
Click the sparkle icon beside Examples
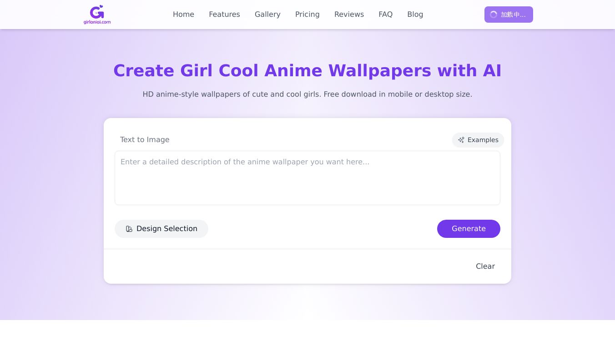461,140
